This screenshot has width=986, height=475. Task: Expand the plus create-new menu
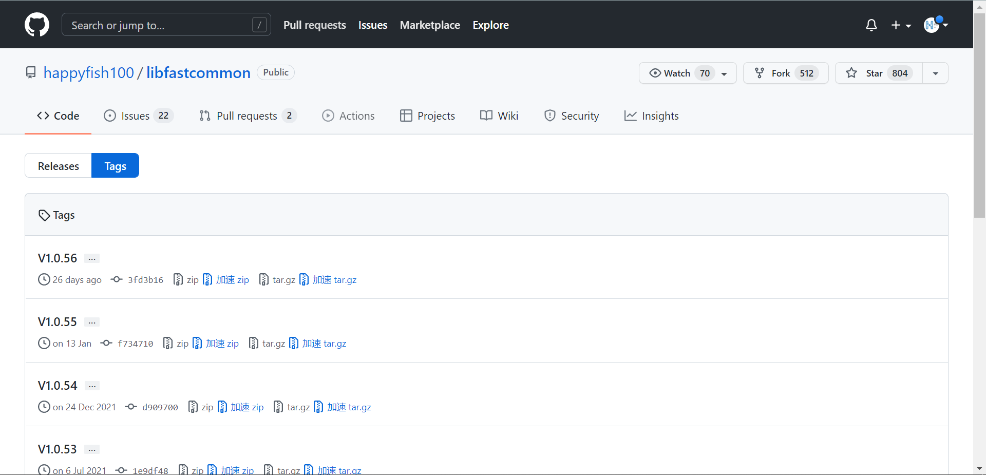point(901,25)
